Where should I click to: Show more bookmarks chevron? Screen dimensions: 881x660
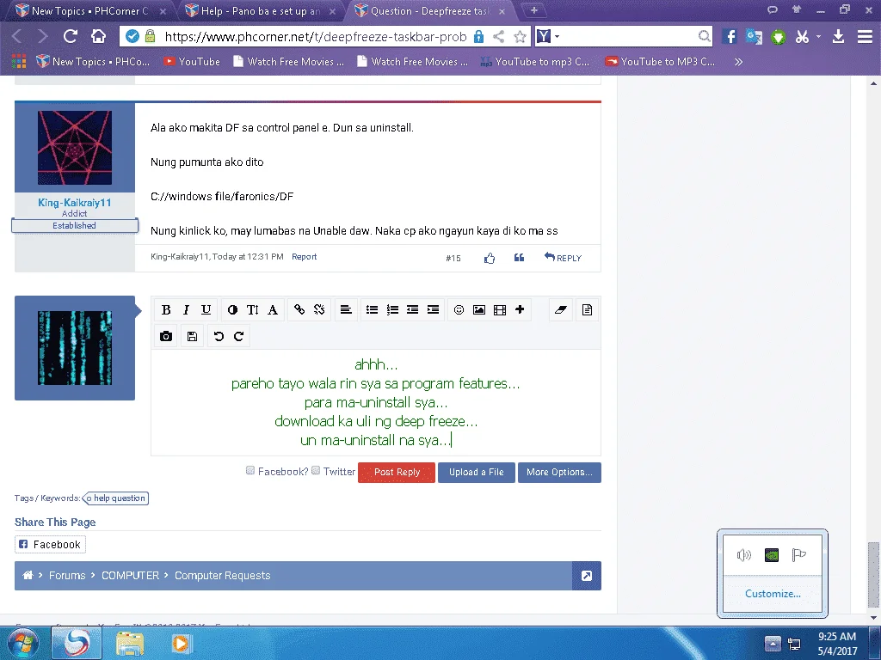point(738,62)
